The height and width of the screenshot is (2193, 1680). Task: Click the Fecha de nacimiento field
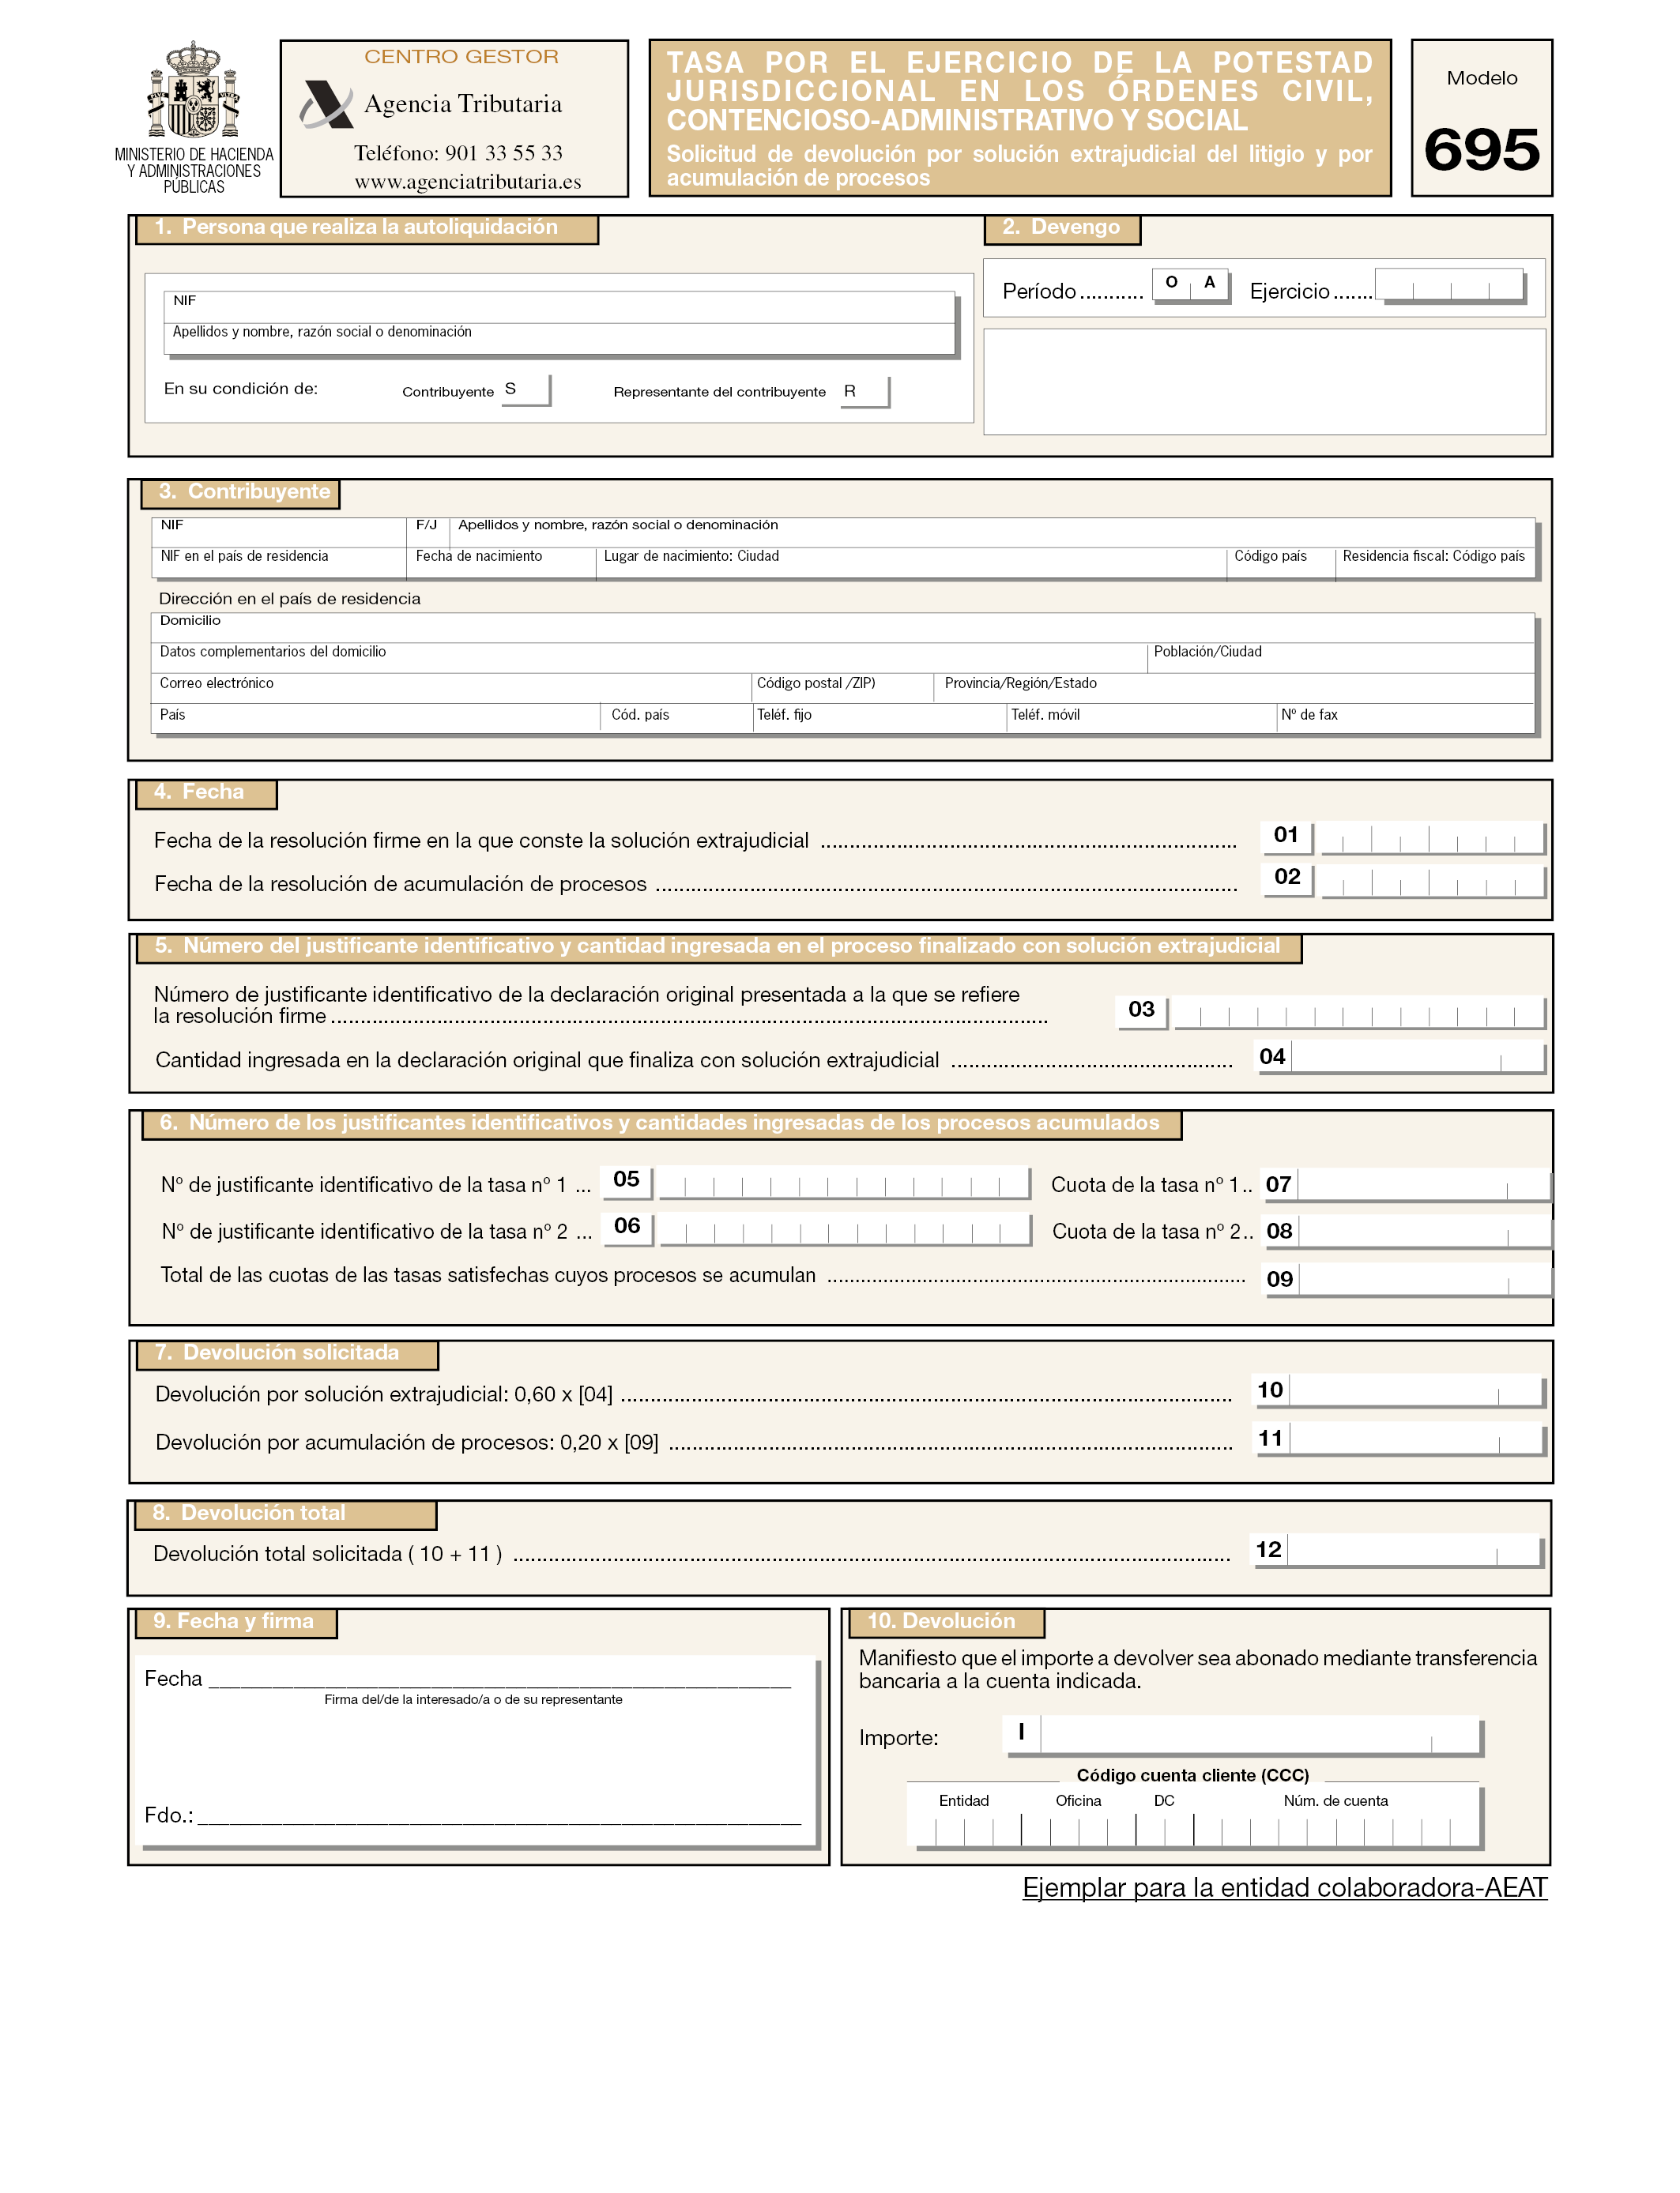(x=501, y=562)
